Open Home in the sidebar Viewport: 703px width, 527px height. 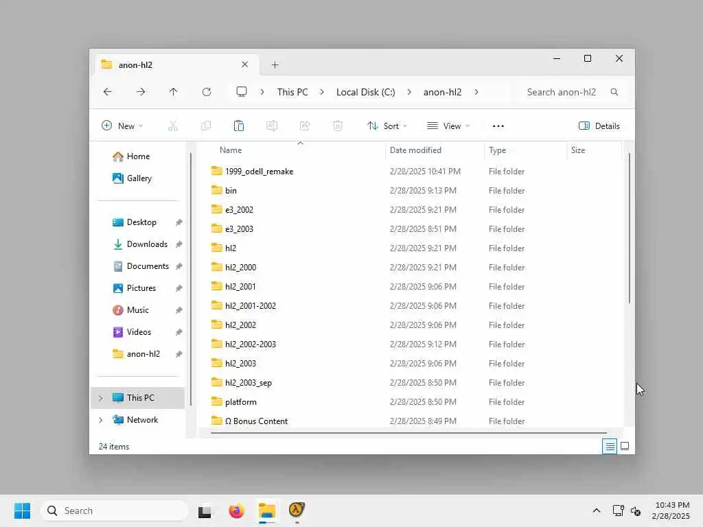tap(138, 156)
